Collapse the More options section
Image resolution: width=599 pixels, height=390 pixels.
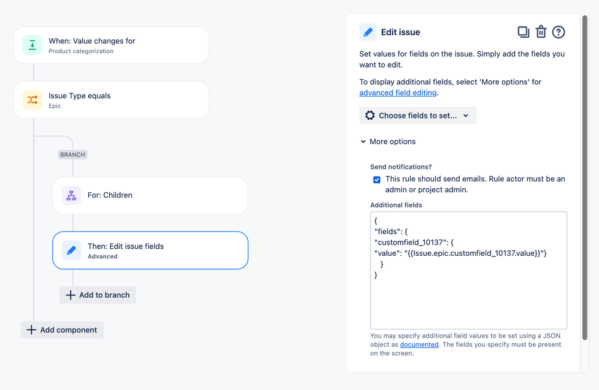point(388,141)
